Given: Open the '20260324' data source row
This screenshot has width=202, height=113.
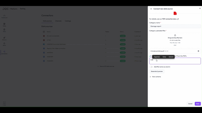Looking at the screenshot, I should [93, 61].
